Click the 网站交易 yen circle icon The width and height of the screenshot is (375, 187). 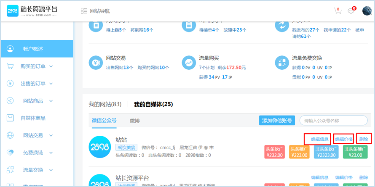click(x=96, y=62)
